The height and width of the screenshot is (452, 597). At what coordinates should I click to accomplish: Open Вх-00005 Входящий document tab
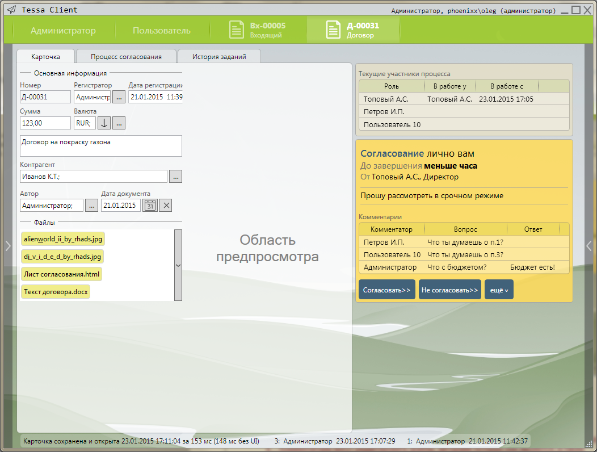[257, 30]
